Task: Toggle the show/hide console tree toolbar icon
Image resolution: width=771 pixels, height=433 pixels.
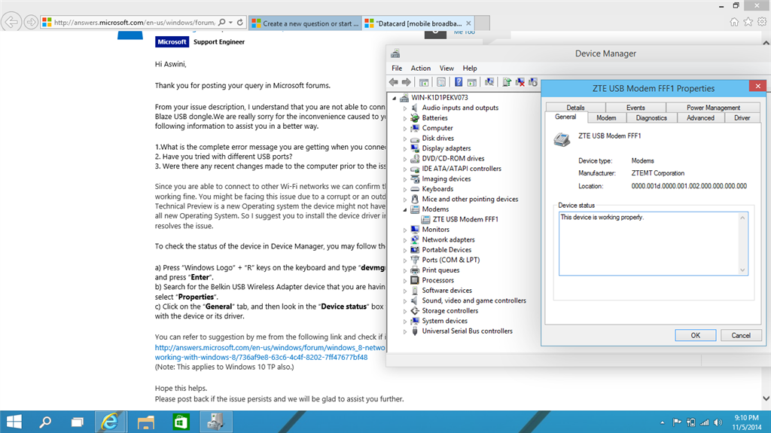Action: (424, 82)
